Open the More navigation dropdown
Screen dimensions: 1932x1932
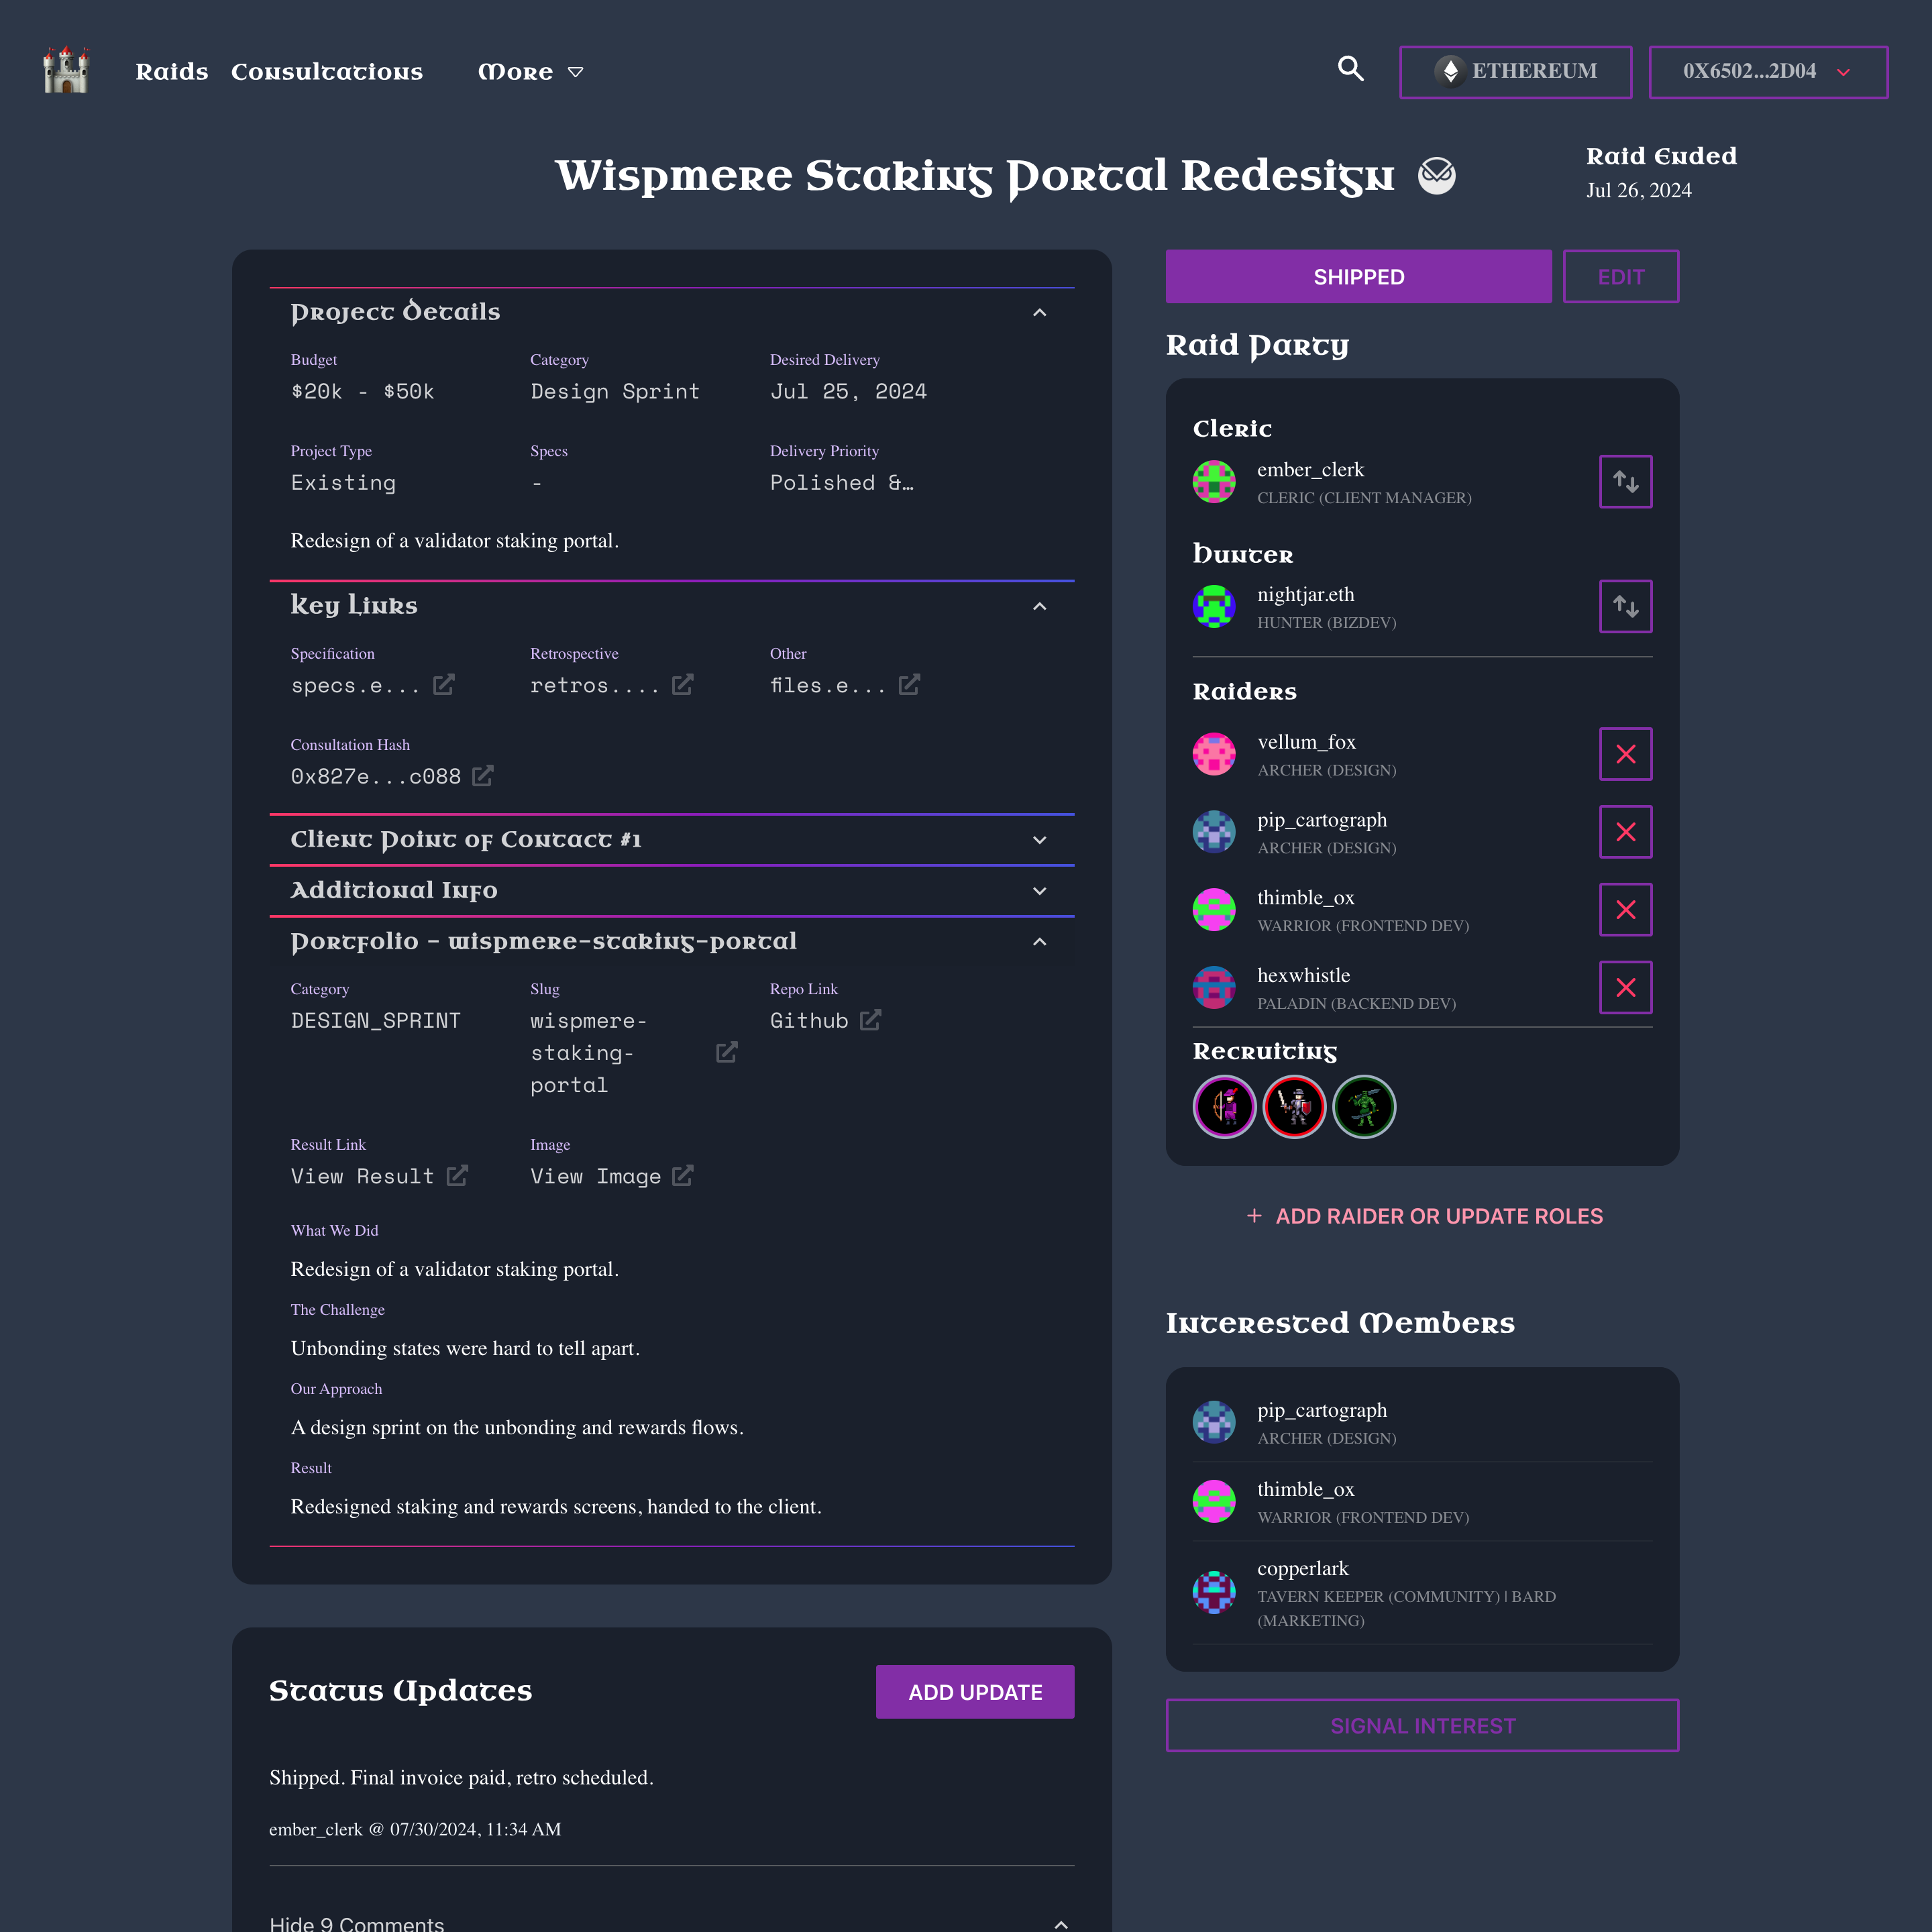[530, 72]
